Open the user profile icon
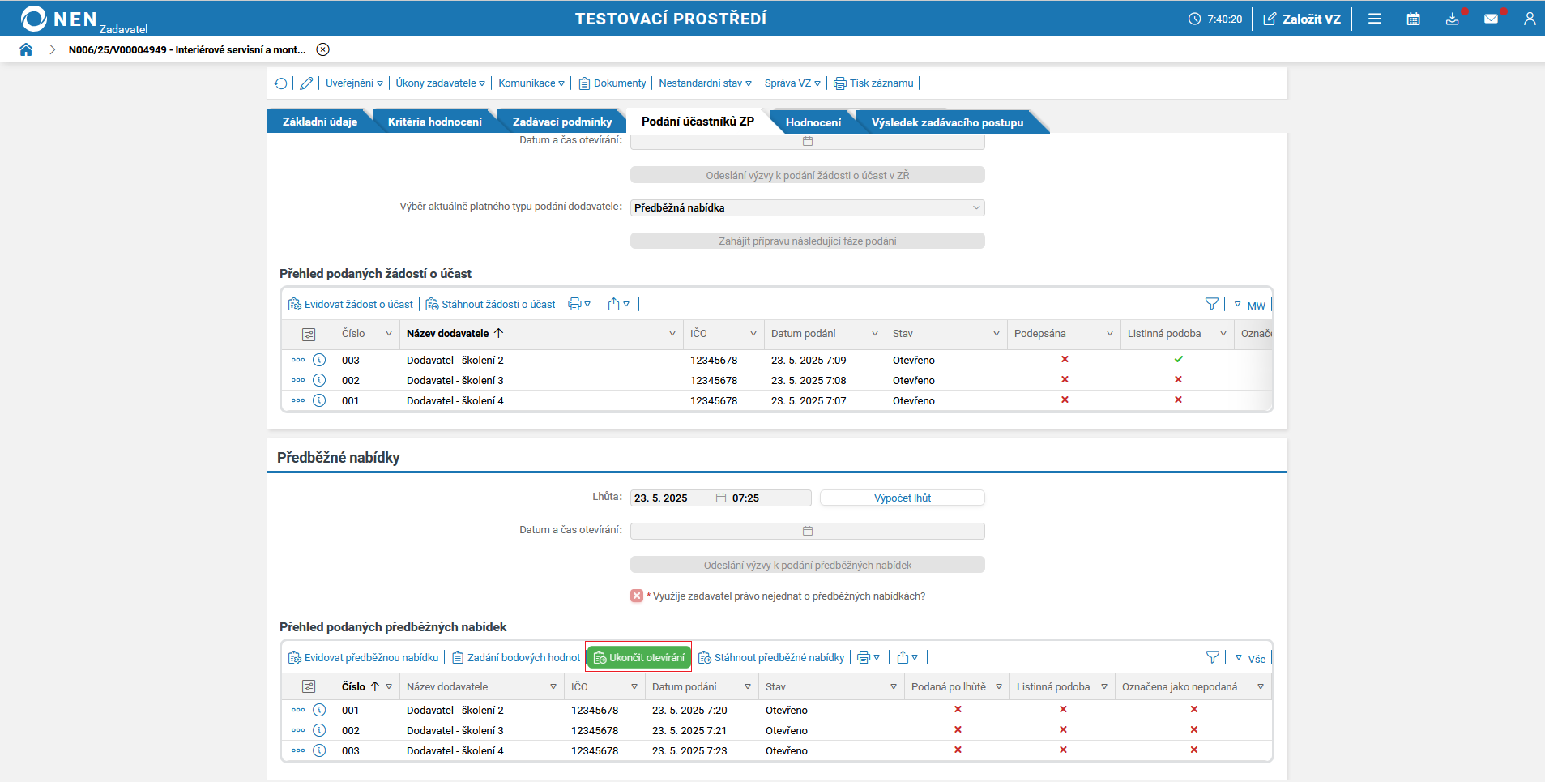Screen dimensions: 1545x782 coord(1529,19)
